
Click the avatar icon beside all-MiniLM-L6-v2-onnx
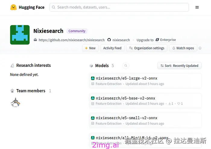[93, 138]
